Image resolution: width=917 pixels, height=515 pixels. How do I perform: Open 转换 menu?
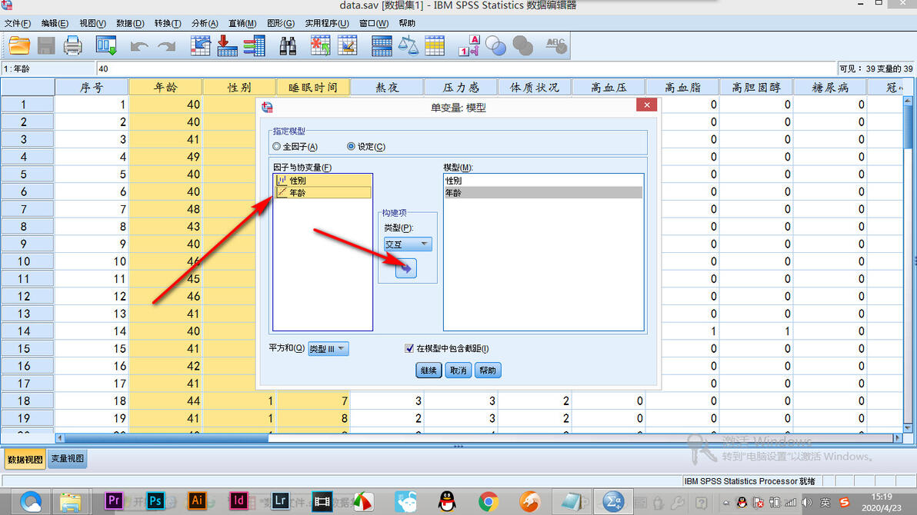coord(167,23)
